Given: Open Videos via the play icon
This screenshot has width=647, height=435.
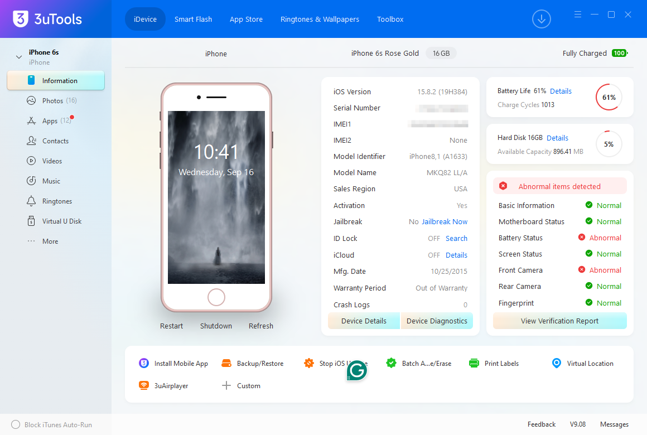Looking at the screenshot, I should coord(31,161).
